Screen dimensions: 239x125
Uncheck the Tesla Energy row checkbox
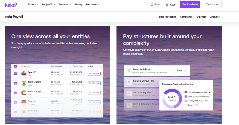[x=15, y=93]
